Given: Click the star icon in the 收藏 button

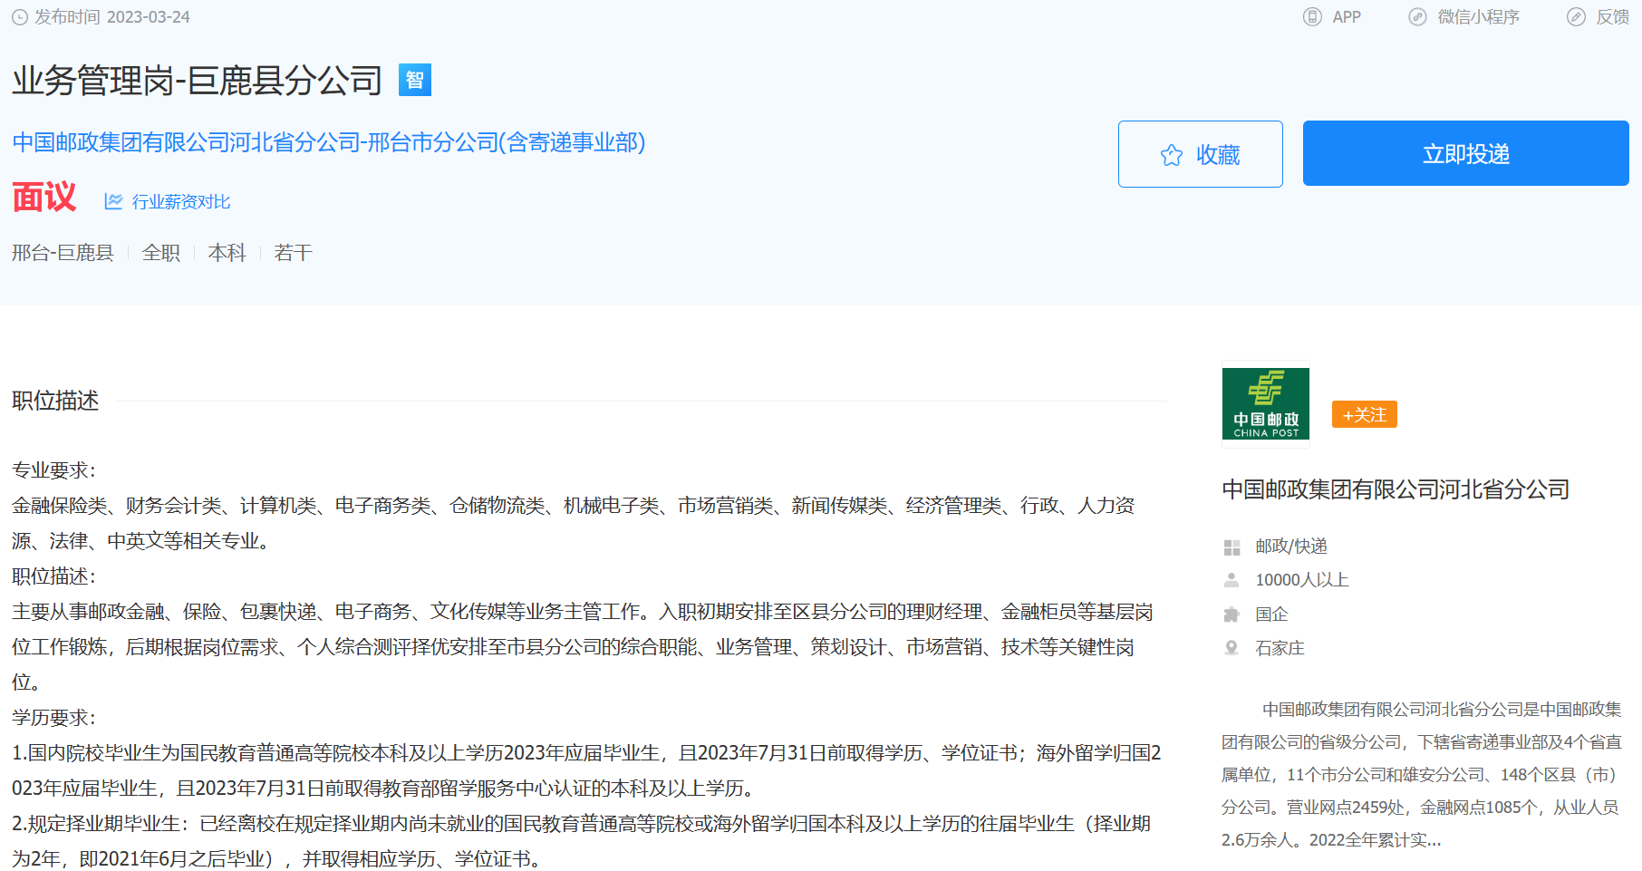Looking at the screenshot, I should coord(1172,155).
